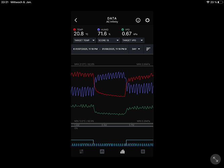Open the automation 'A' tab in bottom bar
224x168 pixels.
102,152
